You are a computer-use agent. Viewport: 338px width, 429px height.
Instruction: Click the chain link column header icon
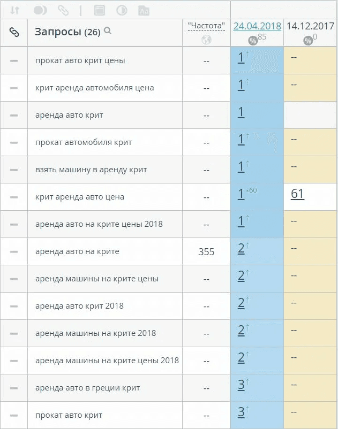pyautogui.click(x=14, y=32)
